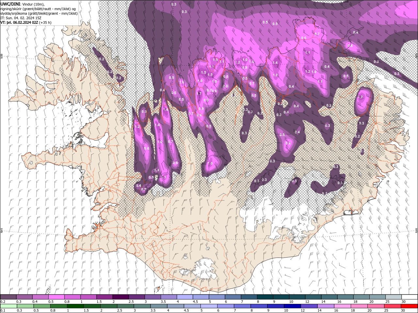Image resolution: width=418 pixels, height=313 pixels.
Task: Select the IT: Sun. 04. 02. 2024 15Z line
Action: click(x=21, y=18)
